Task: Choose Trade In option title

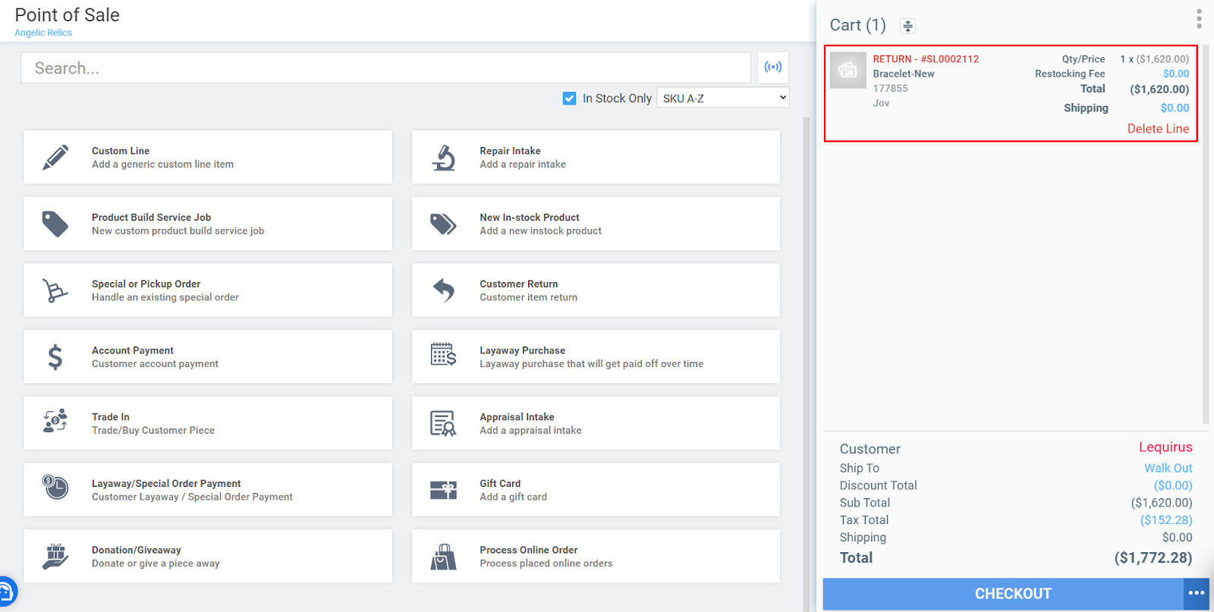Action: [111, 417]
